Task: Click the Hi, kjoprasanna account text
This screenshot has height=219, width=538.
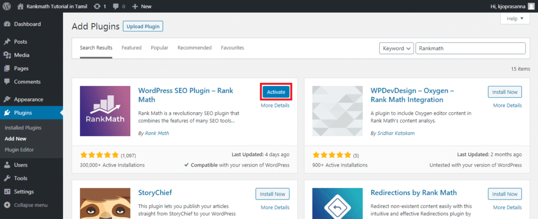Action: (x=509, y=6)
